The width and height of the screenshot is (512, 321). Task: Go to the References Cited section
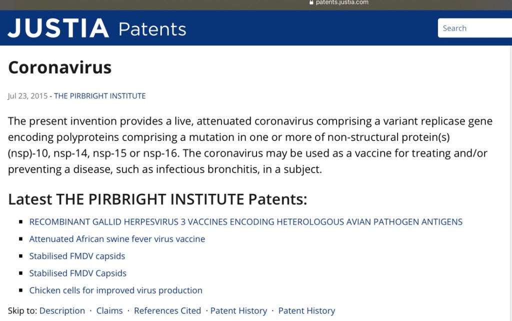point(167,311)
